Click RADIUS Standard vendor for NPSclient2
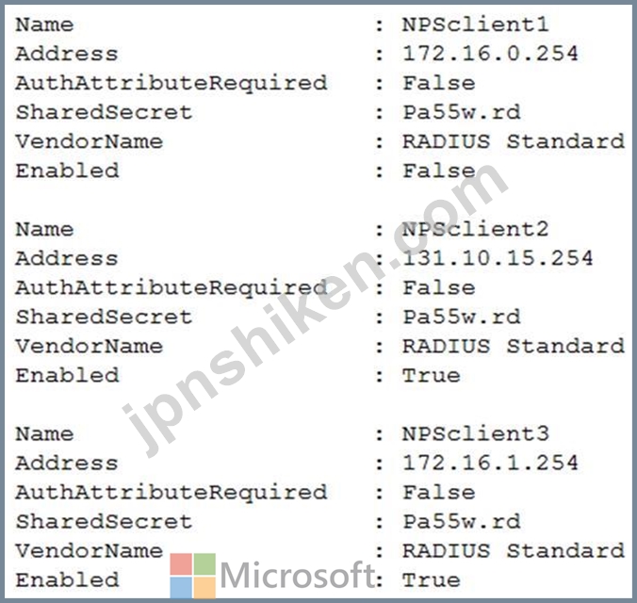The image size is (637, 603). pos(513,346)
